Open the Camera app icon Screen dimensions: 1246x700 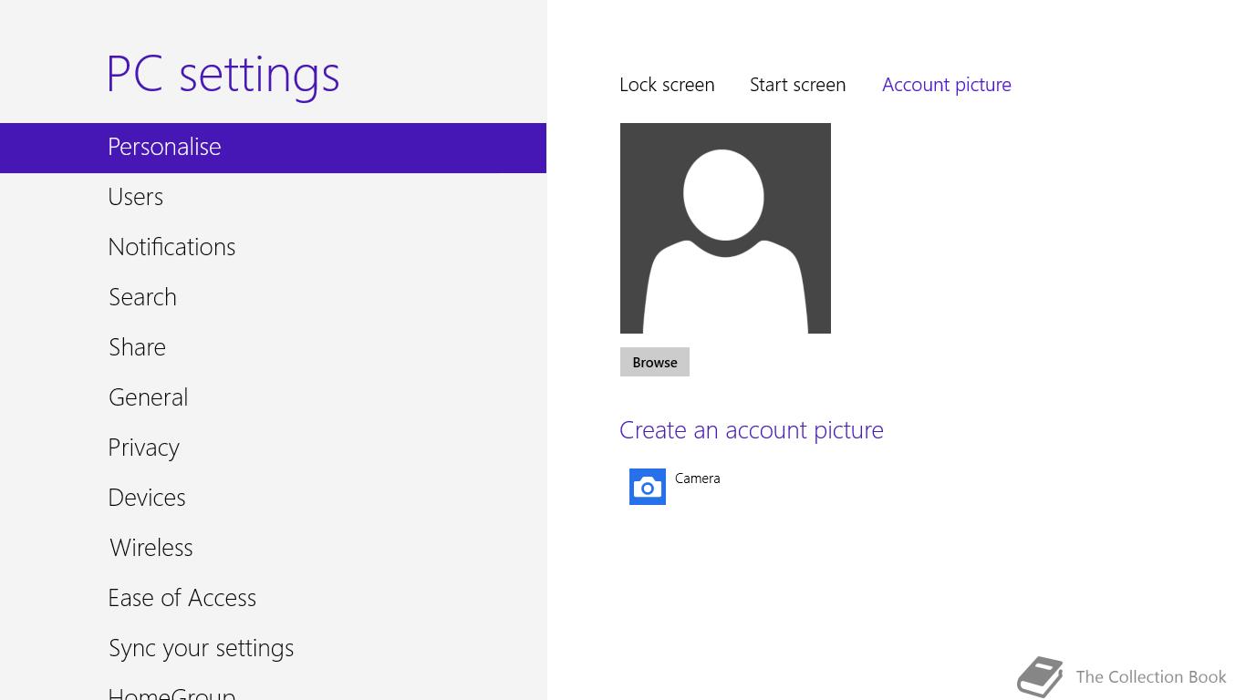coord(648,487)
